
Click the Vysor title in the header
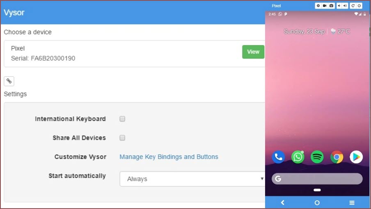coord(14,13)
